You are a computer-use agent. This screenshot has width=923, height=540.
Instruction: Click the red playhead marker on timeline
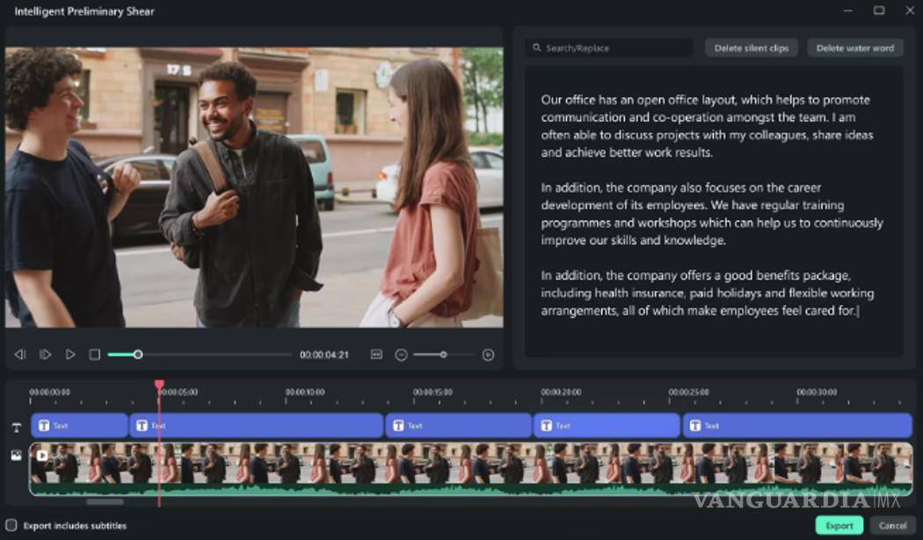point(159,384)
